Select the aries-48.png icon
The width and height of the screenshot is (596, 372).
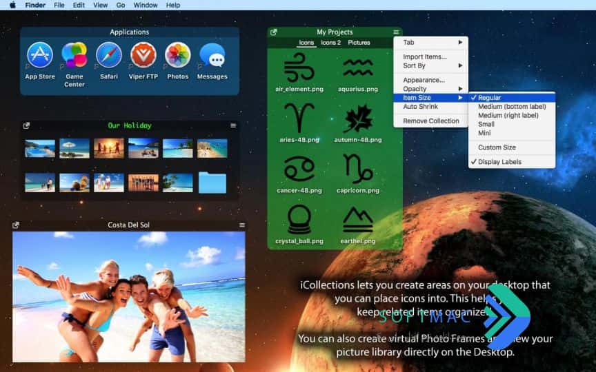tap(299, 118)
